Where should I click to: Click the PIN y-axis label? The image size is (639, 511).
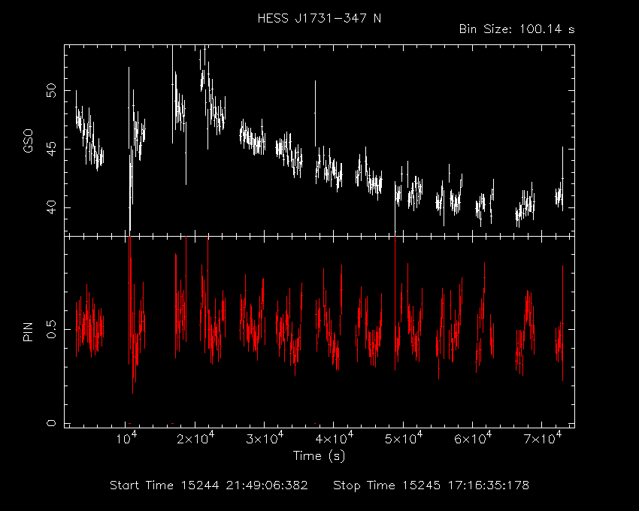pyautogui.click(x=28, y=331)
